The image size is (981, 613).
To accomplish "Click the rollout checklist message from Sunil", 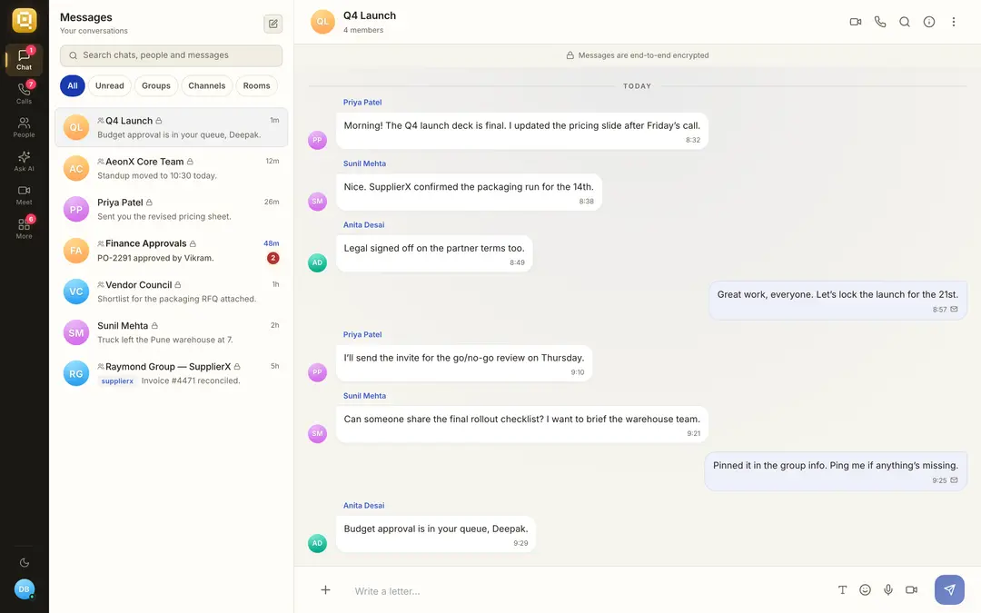I will pos(521,425).
